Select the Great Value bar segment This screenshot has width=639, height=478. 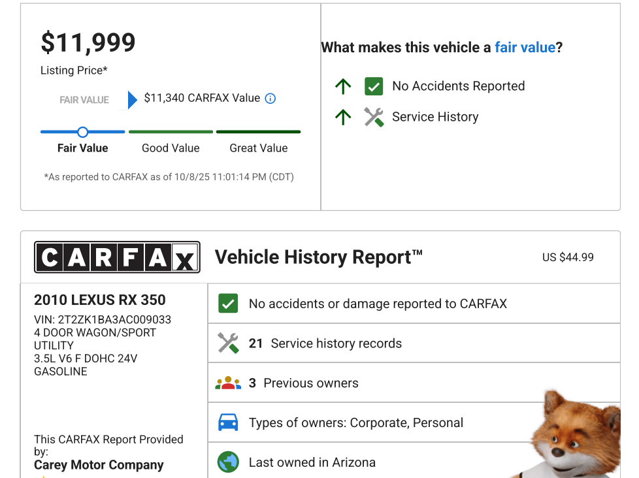pos(258,132)
